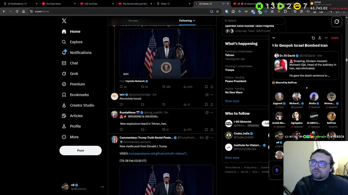348x195 pixels.
Task: Open Explore from the sidebar
Action: pyautogui.click(x=72, y=42)
